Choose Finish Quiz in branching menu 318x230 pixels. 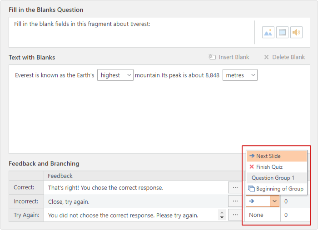tap(277, 167)
